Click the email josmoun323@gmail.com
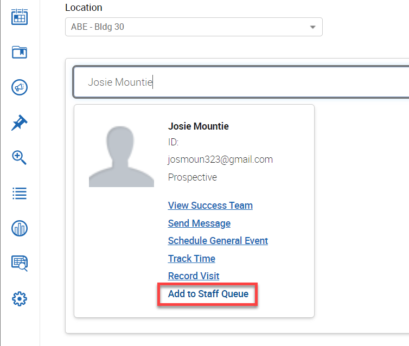 tap(220, 159)
